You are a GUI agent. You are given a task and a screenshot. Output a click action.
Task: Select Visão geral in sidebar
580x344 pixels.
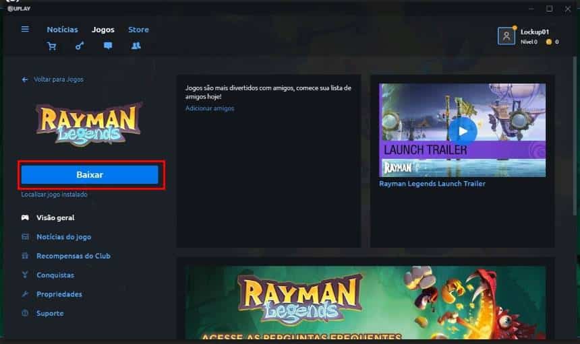pyautogui.click(x=55, y=217)
